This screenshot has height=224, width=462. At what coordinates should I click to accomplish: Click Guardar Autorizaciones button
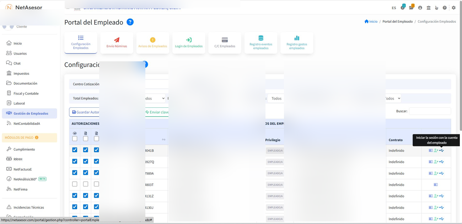(x=85, y=112)
